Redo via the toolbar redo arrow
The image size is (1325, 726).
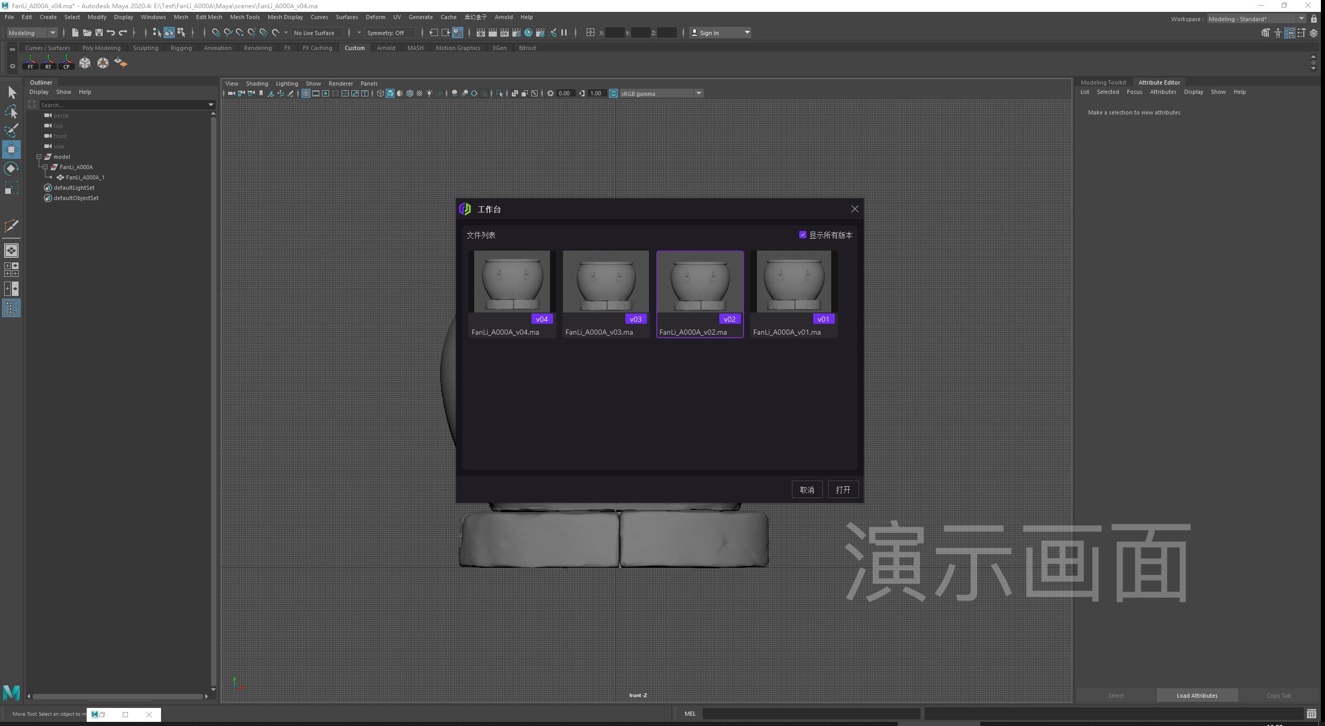coord(123,32)
